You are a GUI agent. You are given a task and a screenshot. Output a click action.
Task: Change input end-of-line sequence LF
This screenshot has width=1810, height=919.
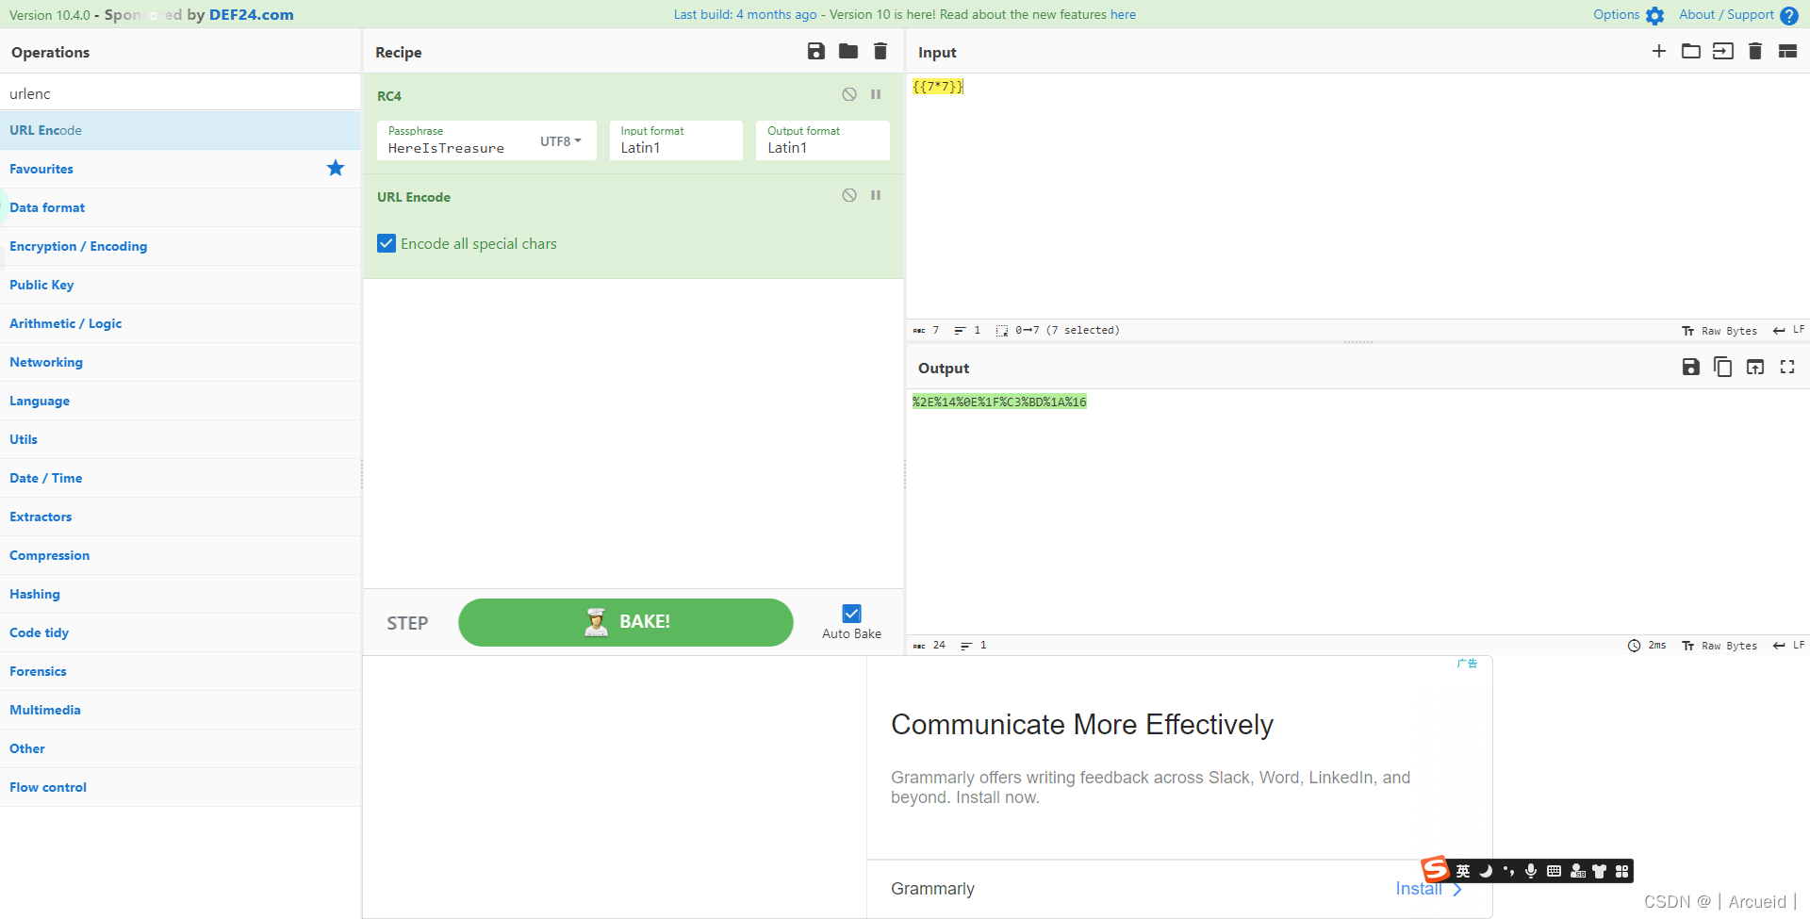pyautogui.click(x=1788, y=330)
